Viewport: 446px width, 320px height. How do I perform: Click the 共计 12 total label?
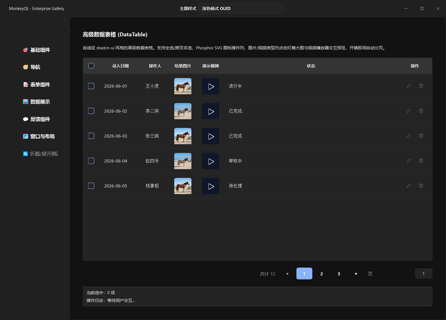coord(267,274)
